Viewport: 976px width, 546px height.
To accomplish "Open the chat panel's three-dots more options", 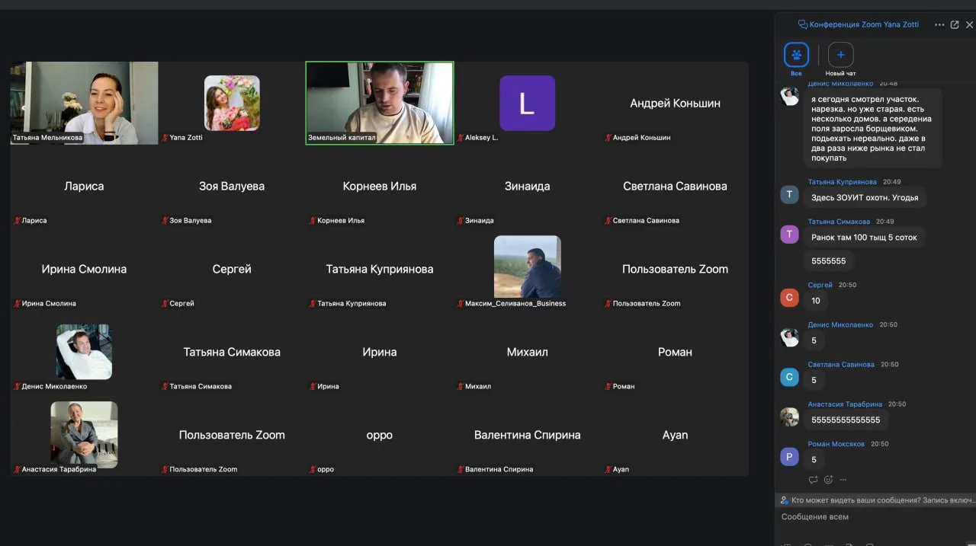I will (939, 24).
